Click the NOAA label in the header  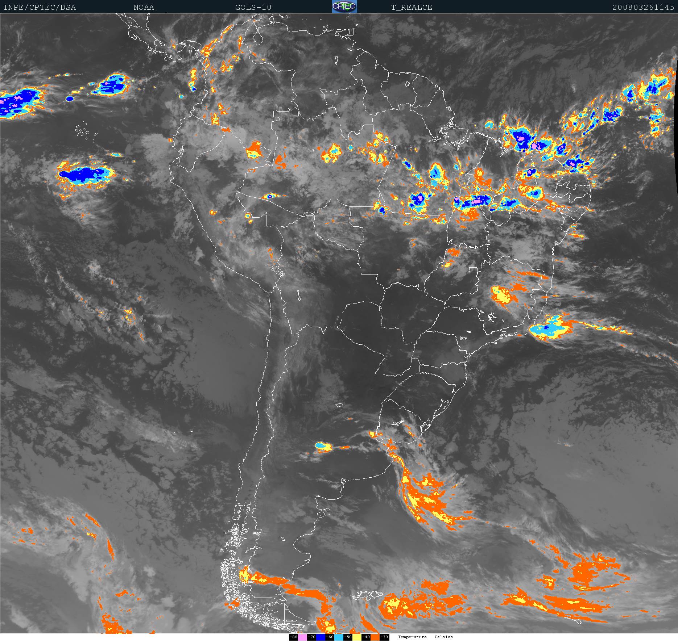point(144,7)
